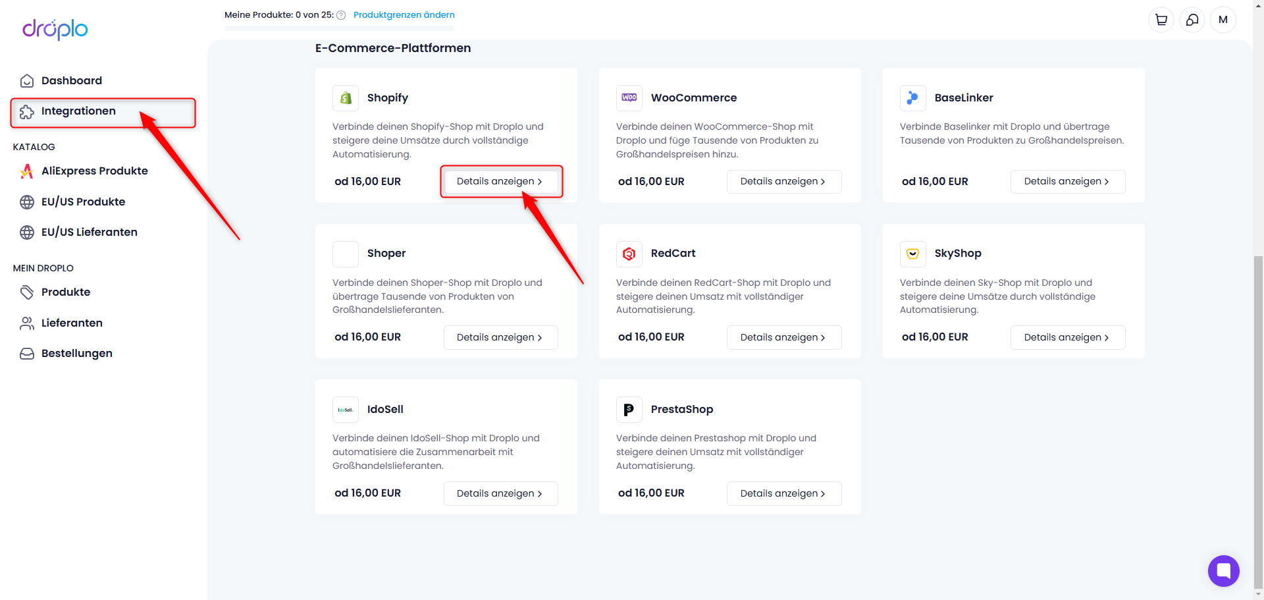Click the IdoSell card title

385,409
